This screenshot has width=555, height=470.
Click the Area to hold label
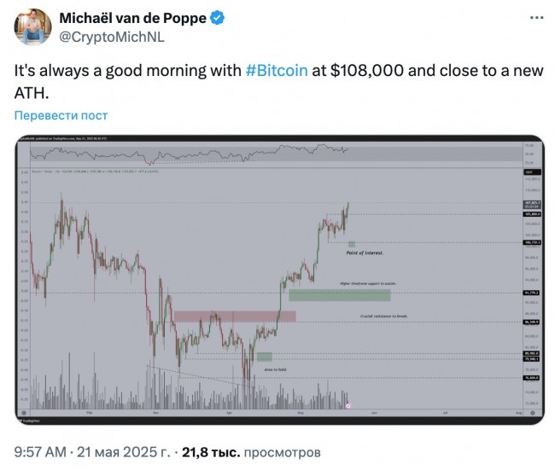coord(276,369)
